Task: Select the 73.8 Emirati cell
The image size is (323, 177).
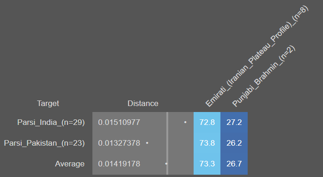Action: point(207,143)
